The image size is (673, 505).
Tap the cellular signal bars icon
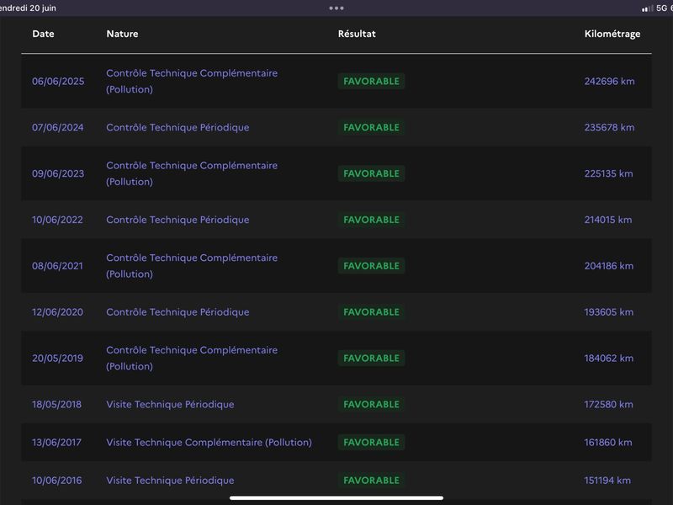tap(647, 8)
